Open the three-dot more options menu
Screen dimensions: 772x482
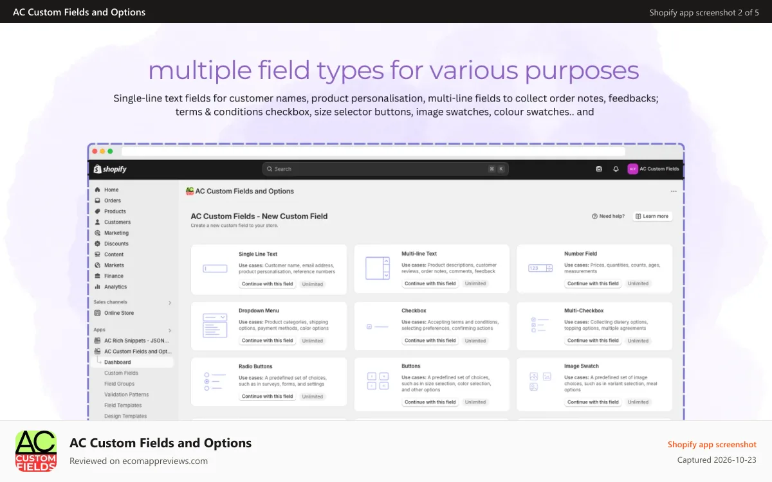[x=674, y=192]
